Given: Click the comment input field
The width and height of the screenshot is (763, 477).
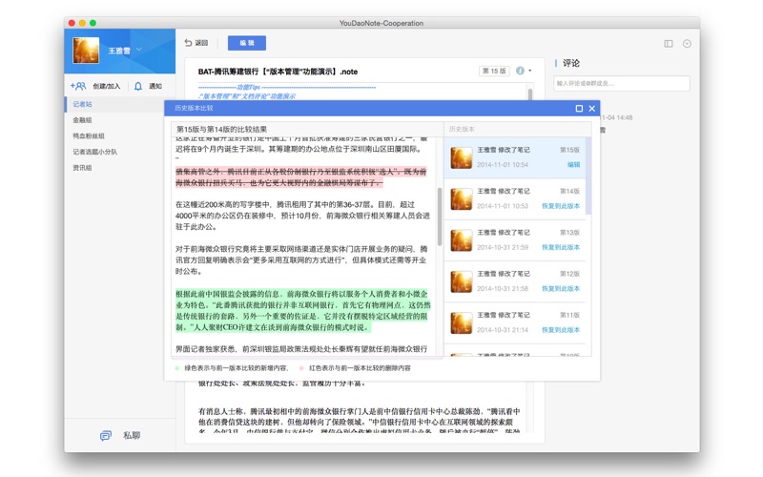Looking at the screenshot, I should pyautogui.click(x=622, y=83).
